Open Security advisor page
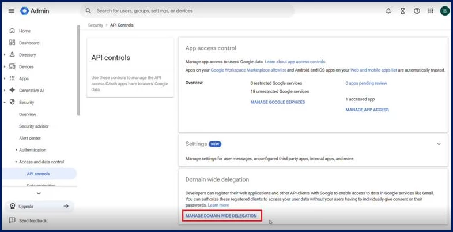453x232 pixels. coord(34,126)
